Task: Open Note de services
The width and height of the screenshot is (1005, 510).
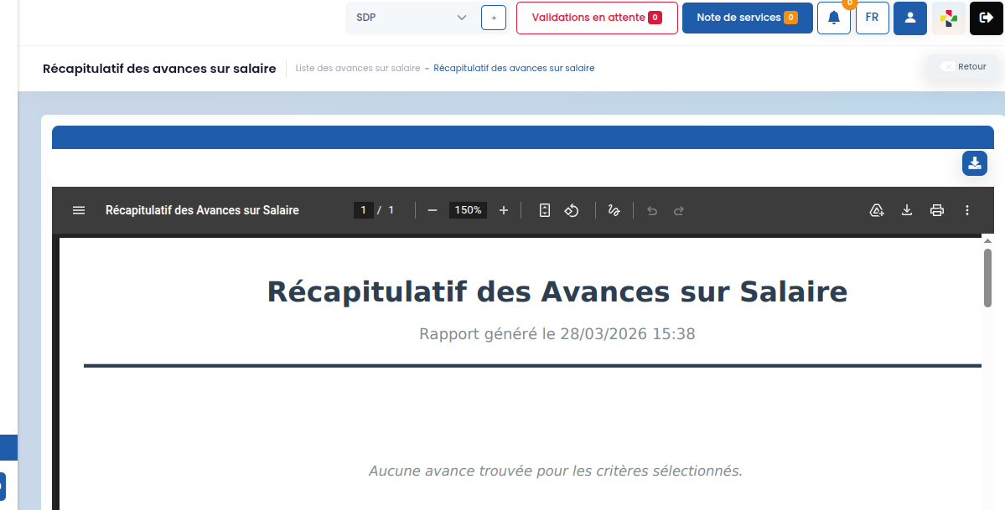Action: coord(748,18)
